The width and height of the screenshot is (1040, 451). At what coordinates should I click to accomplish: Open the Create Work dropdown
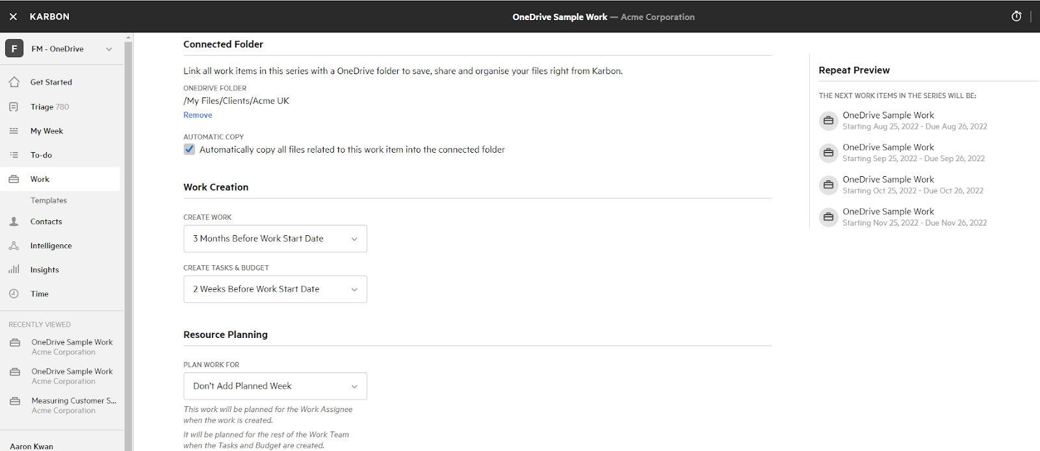[x=275, y=238]
